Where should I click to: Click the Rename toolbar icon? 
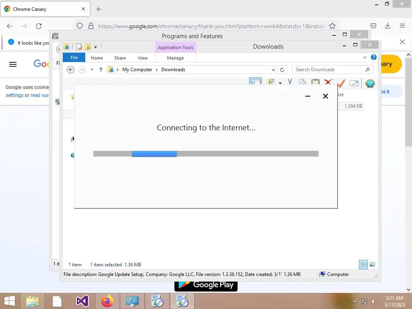pos(354,83)
